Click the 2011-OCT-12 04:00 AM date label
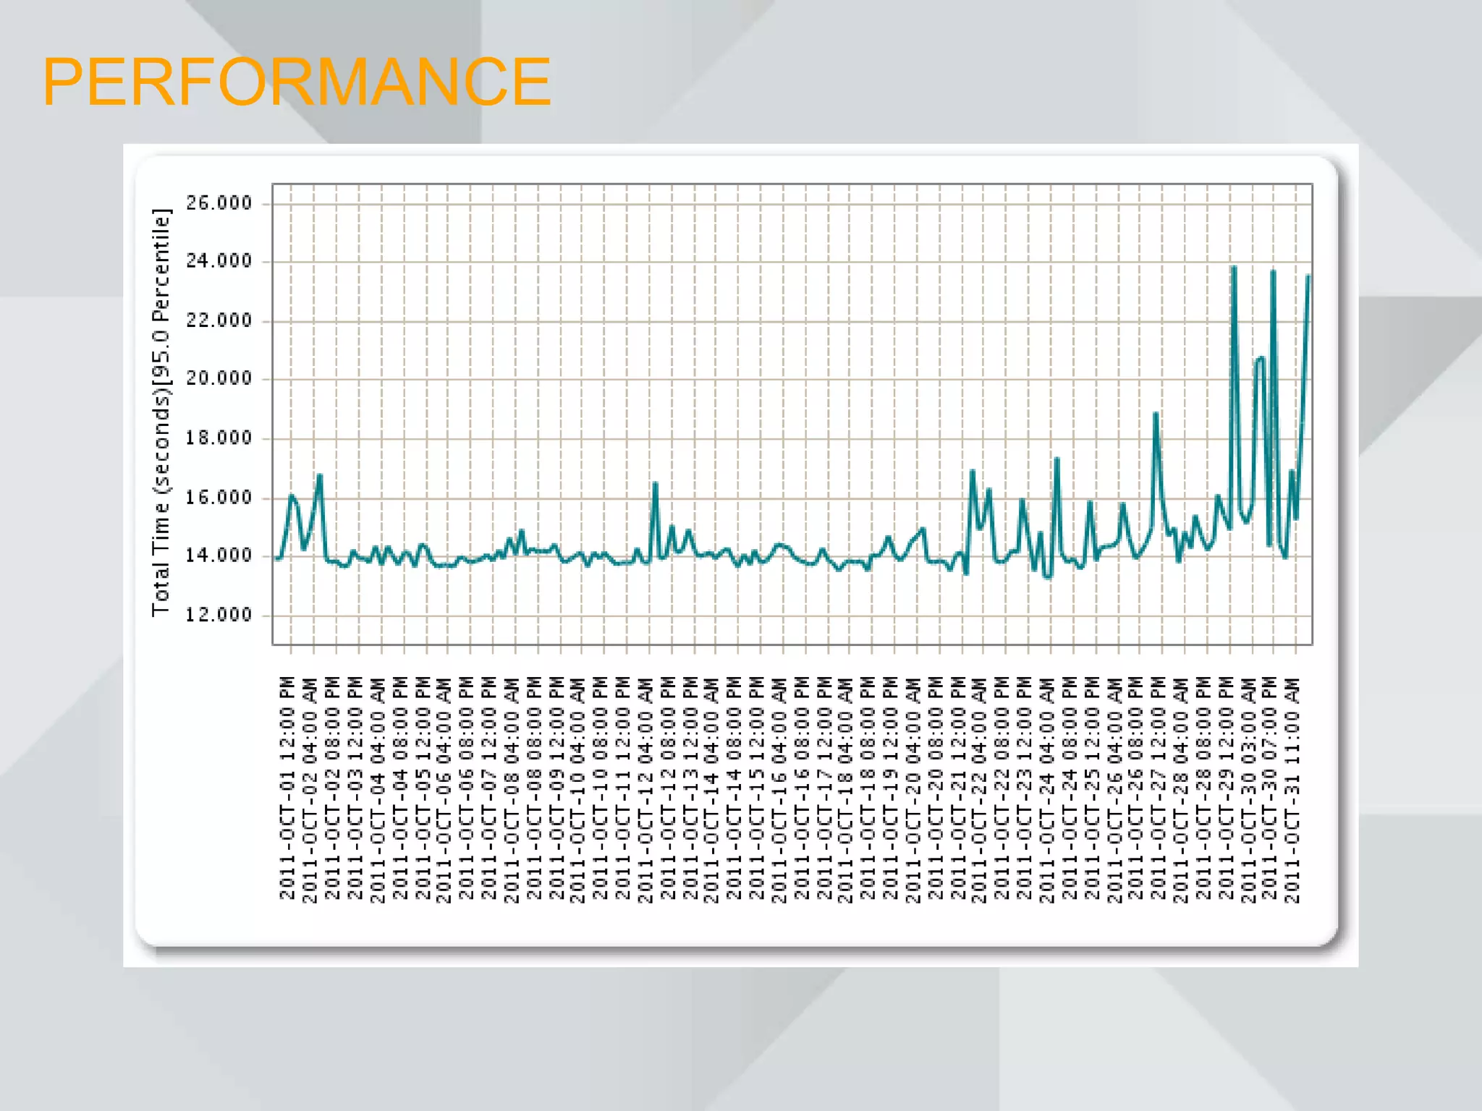 645,789
